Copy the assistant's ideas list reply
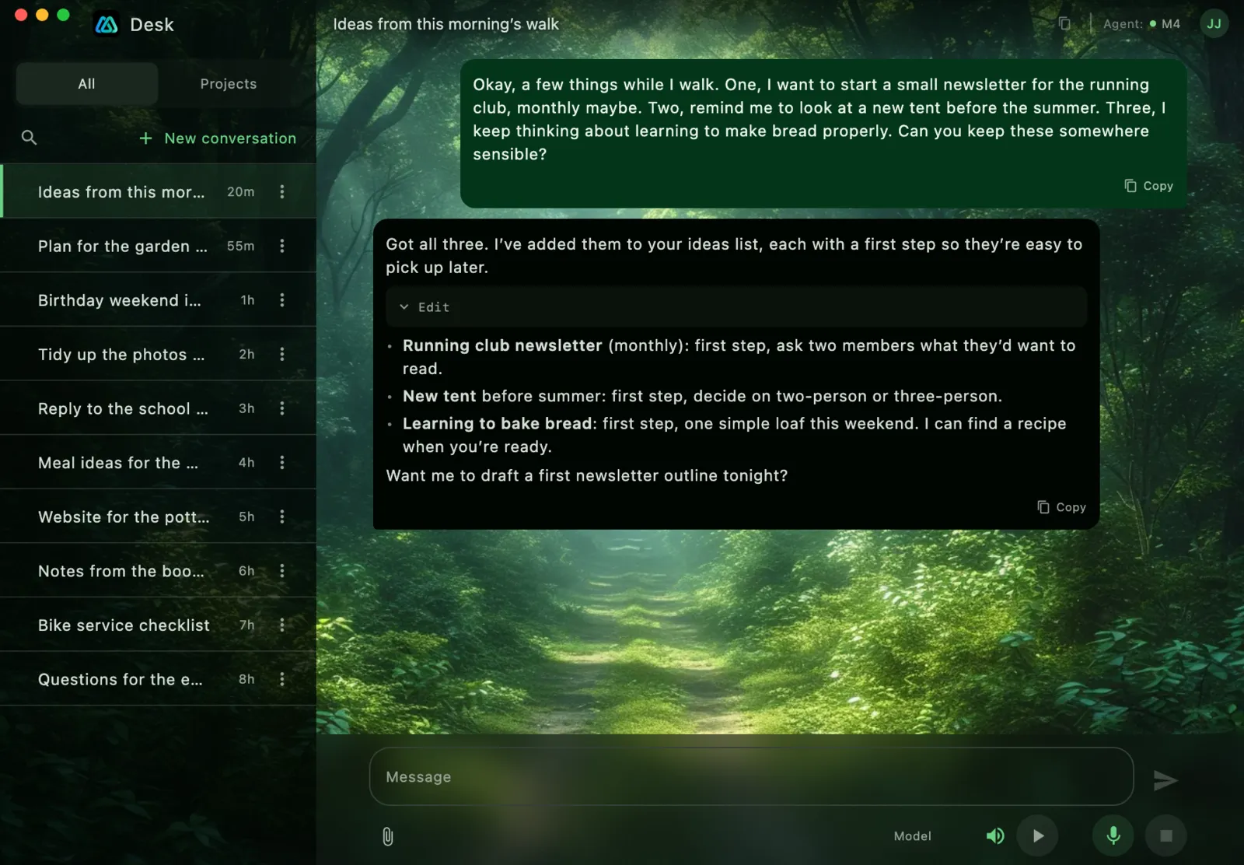This screenshot has height=865, width=1244. click(1061, 507)
